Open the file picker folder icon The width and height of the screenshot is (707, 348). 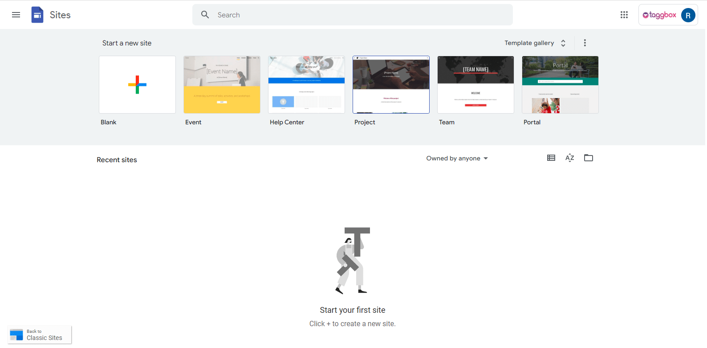[x=588, y=158]
